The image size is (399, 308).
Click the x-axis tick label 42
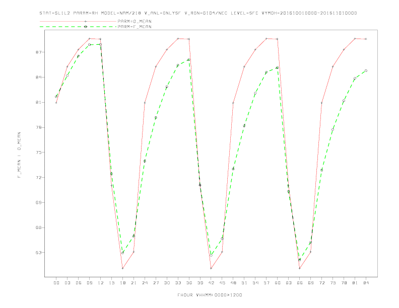tap(211, 283)
